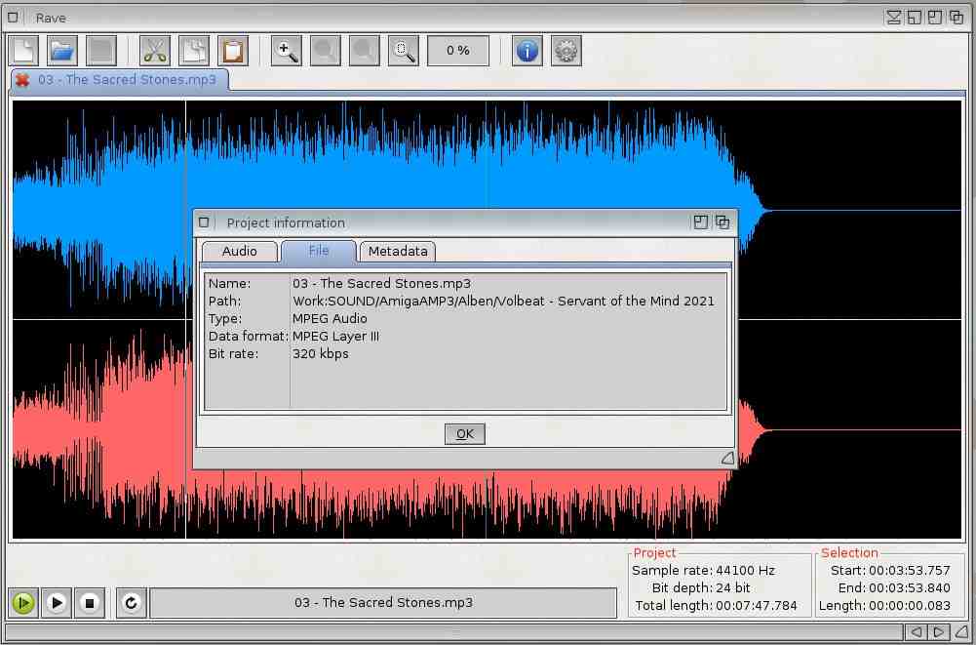Create a new project with the blank page icon
The image size is (976, 645).
23,51
